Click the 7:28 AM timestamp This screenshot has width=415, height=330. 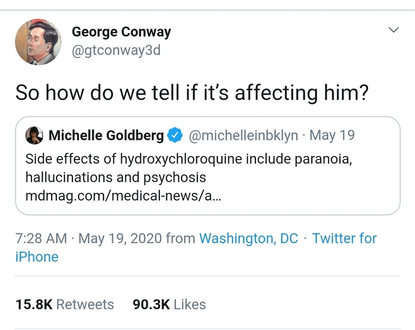(x=41, y=238)
